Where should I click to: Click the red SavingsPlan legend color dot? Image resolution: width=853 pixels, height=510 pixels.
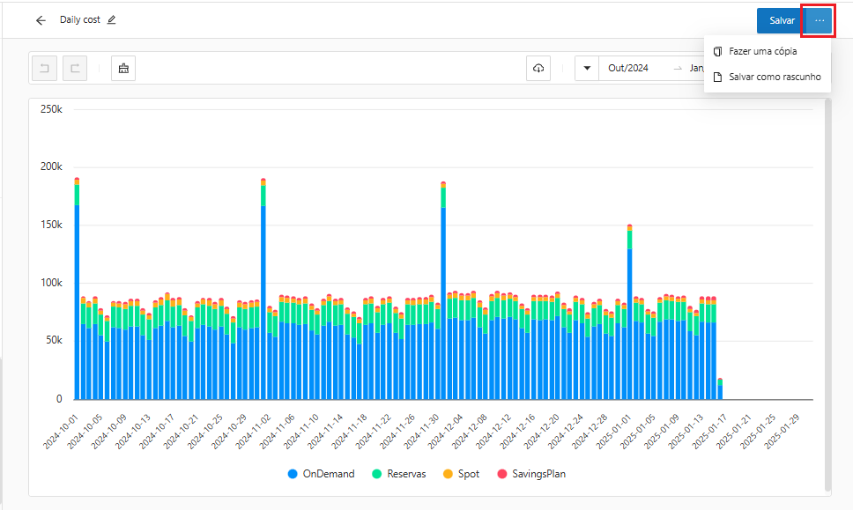[503, 474]
